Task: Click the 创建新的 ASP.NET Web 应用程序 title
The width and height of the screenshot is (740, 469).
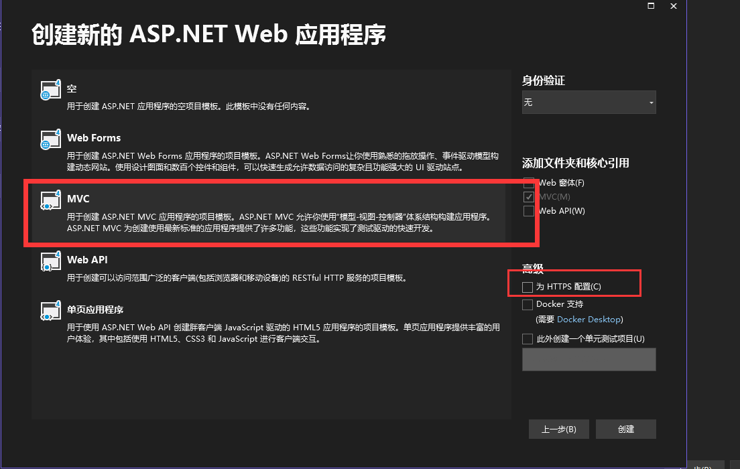Action: [x=208, y=34]
